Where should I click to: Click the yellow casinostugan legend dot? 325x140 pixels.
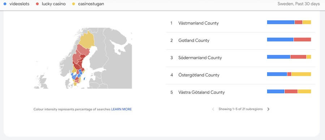coord(74,4)
